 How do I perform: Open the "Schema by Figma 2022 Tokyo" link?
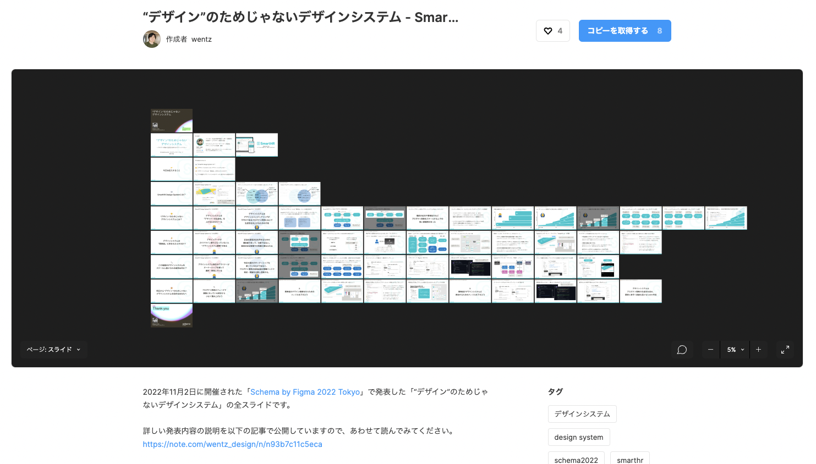coord(305,391)
